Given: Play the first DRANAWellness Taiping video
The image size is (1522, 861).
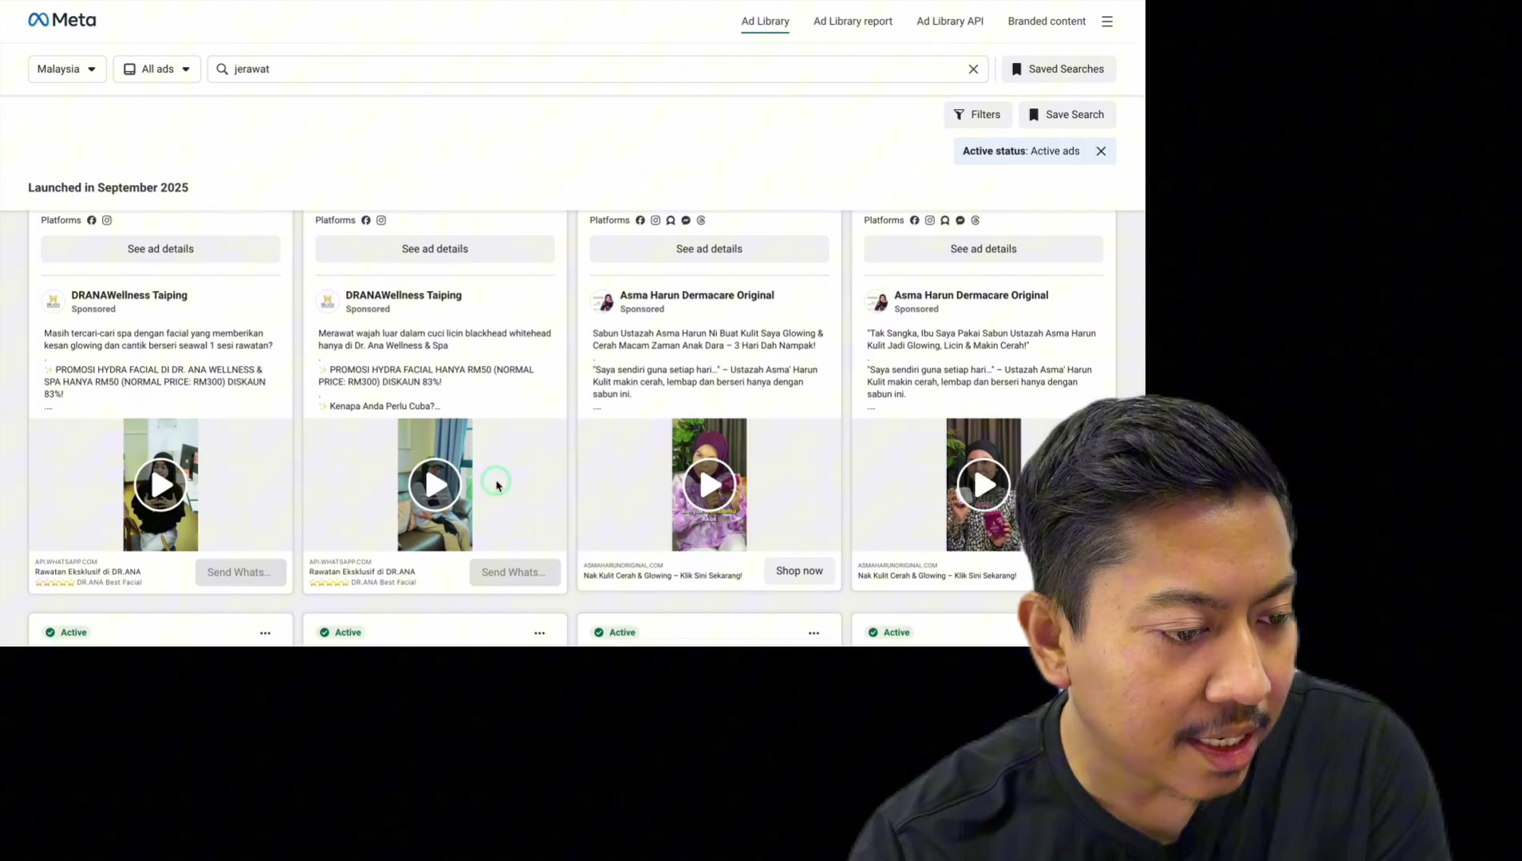Looking at the screenshot, I should pos(160,485).
